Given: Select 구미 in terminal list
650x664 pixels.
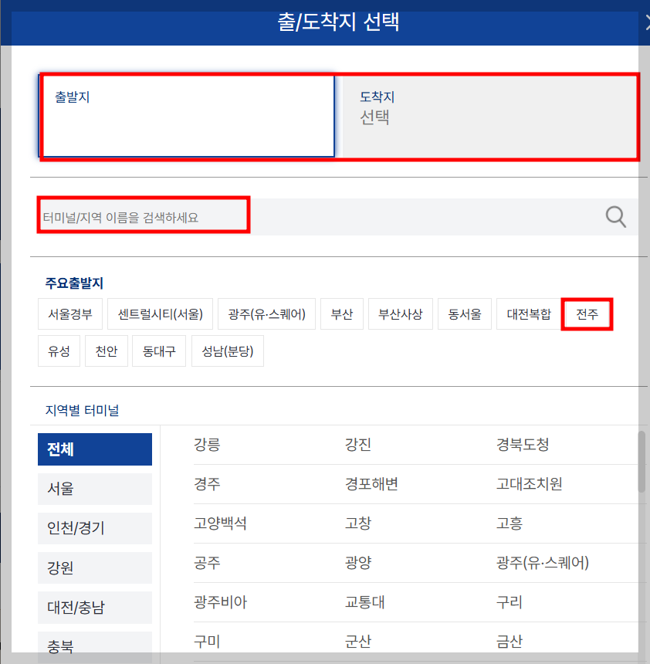Looking at the screenshot, I should point(207,642).
